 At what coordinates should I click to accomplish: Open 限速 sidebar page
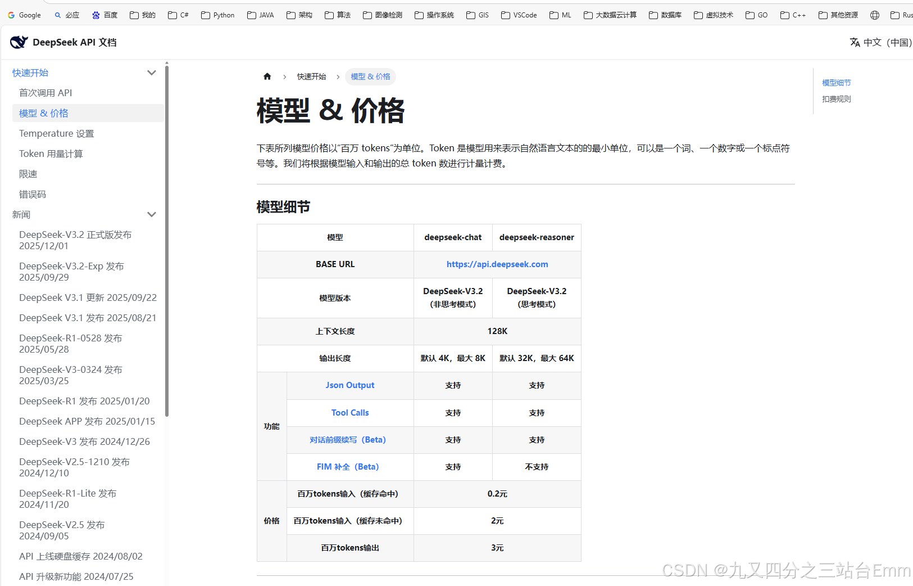88,174
